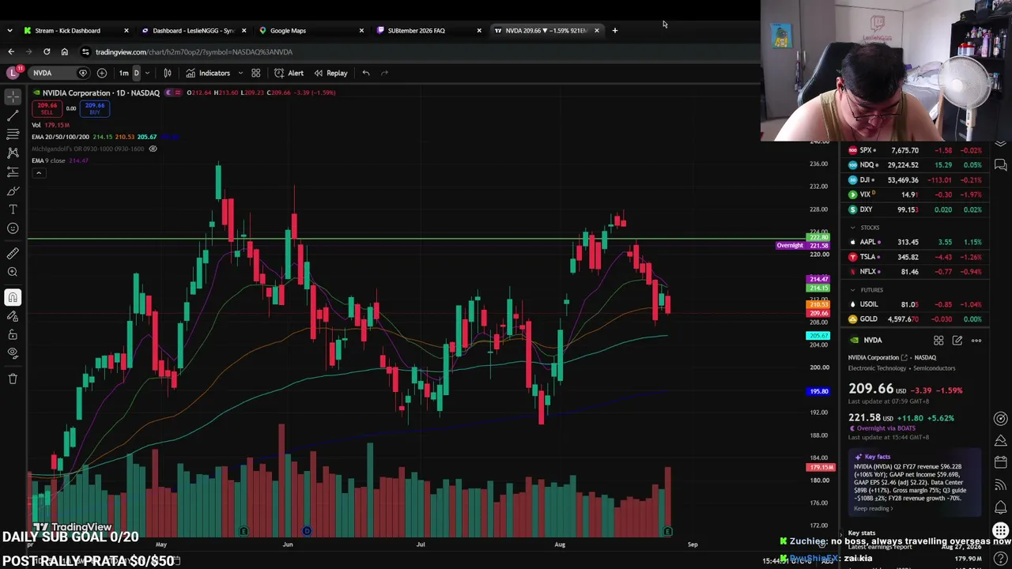Select VIX in the watchlist
This screenshot has height=569, width=1012.
point(915,194)
